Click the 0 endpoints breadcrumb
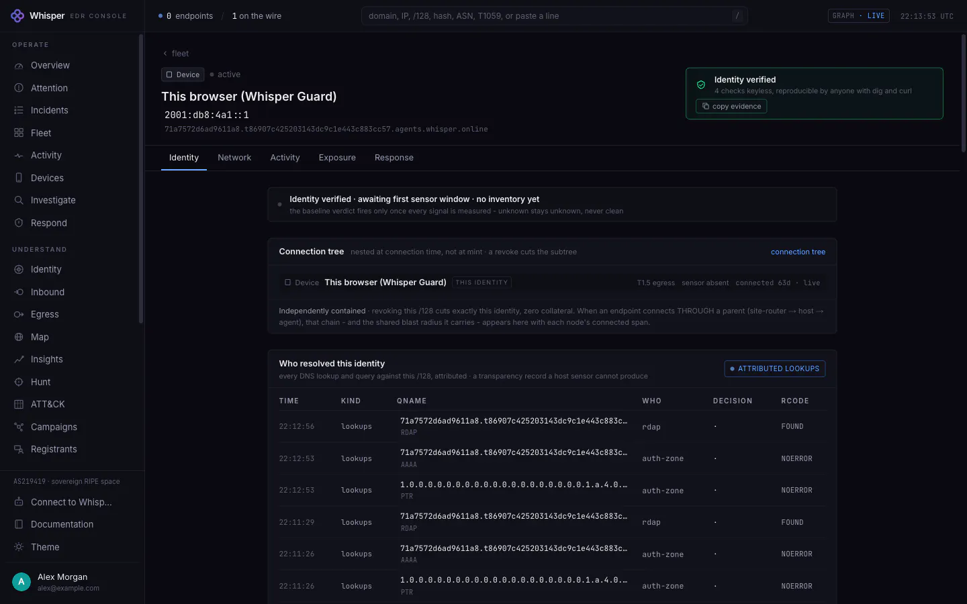This screenshot has height=604, width=967. coord(185,16)
